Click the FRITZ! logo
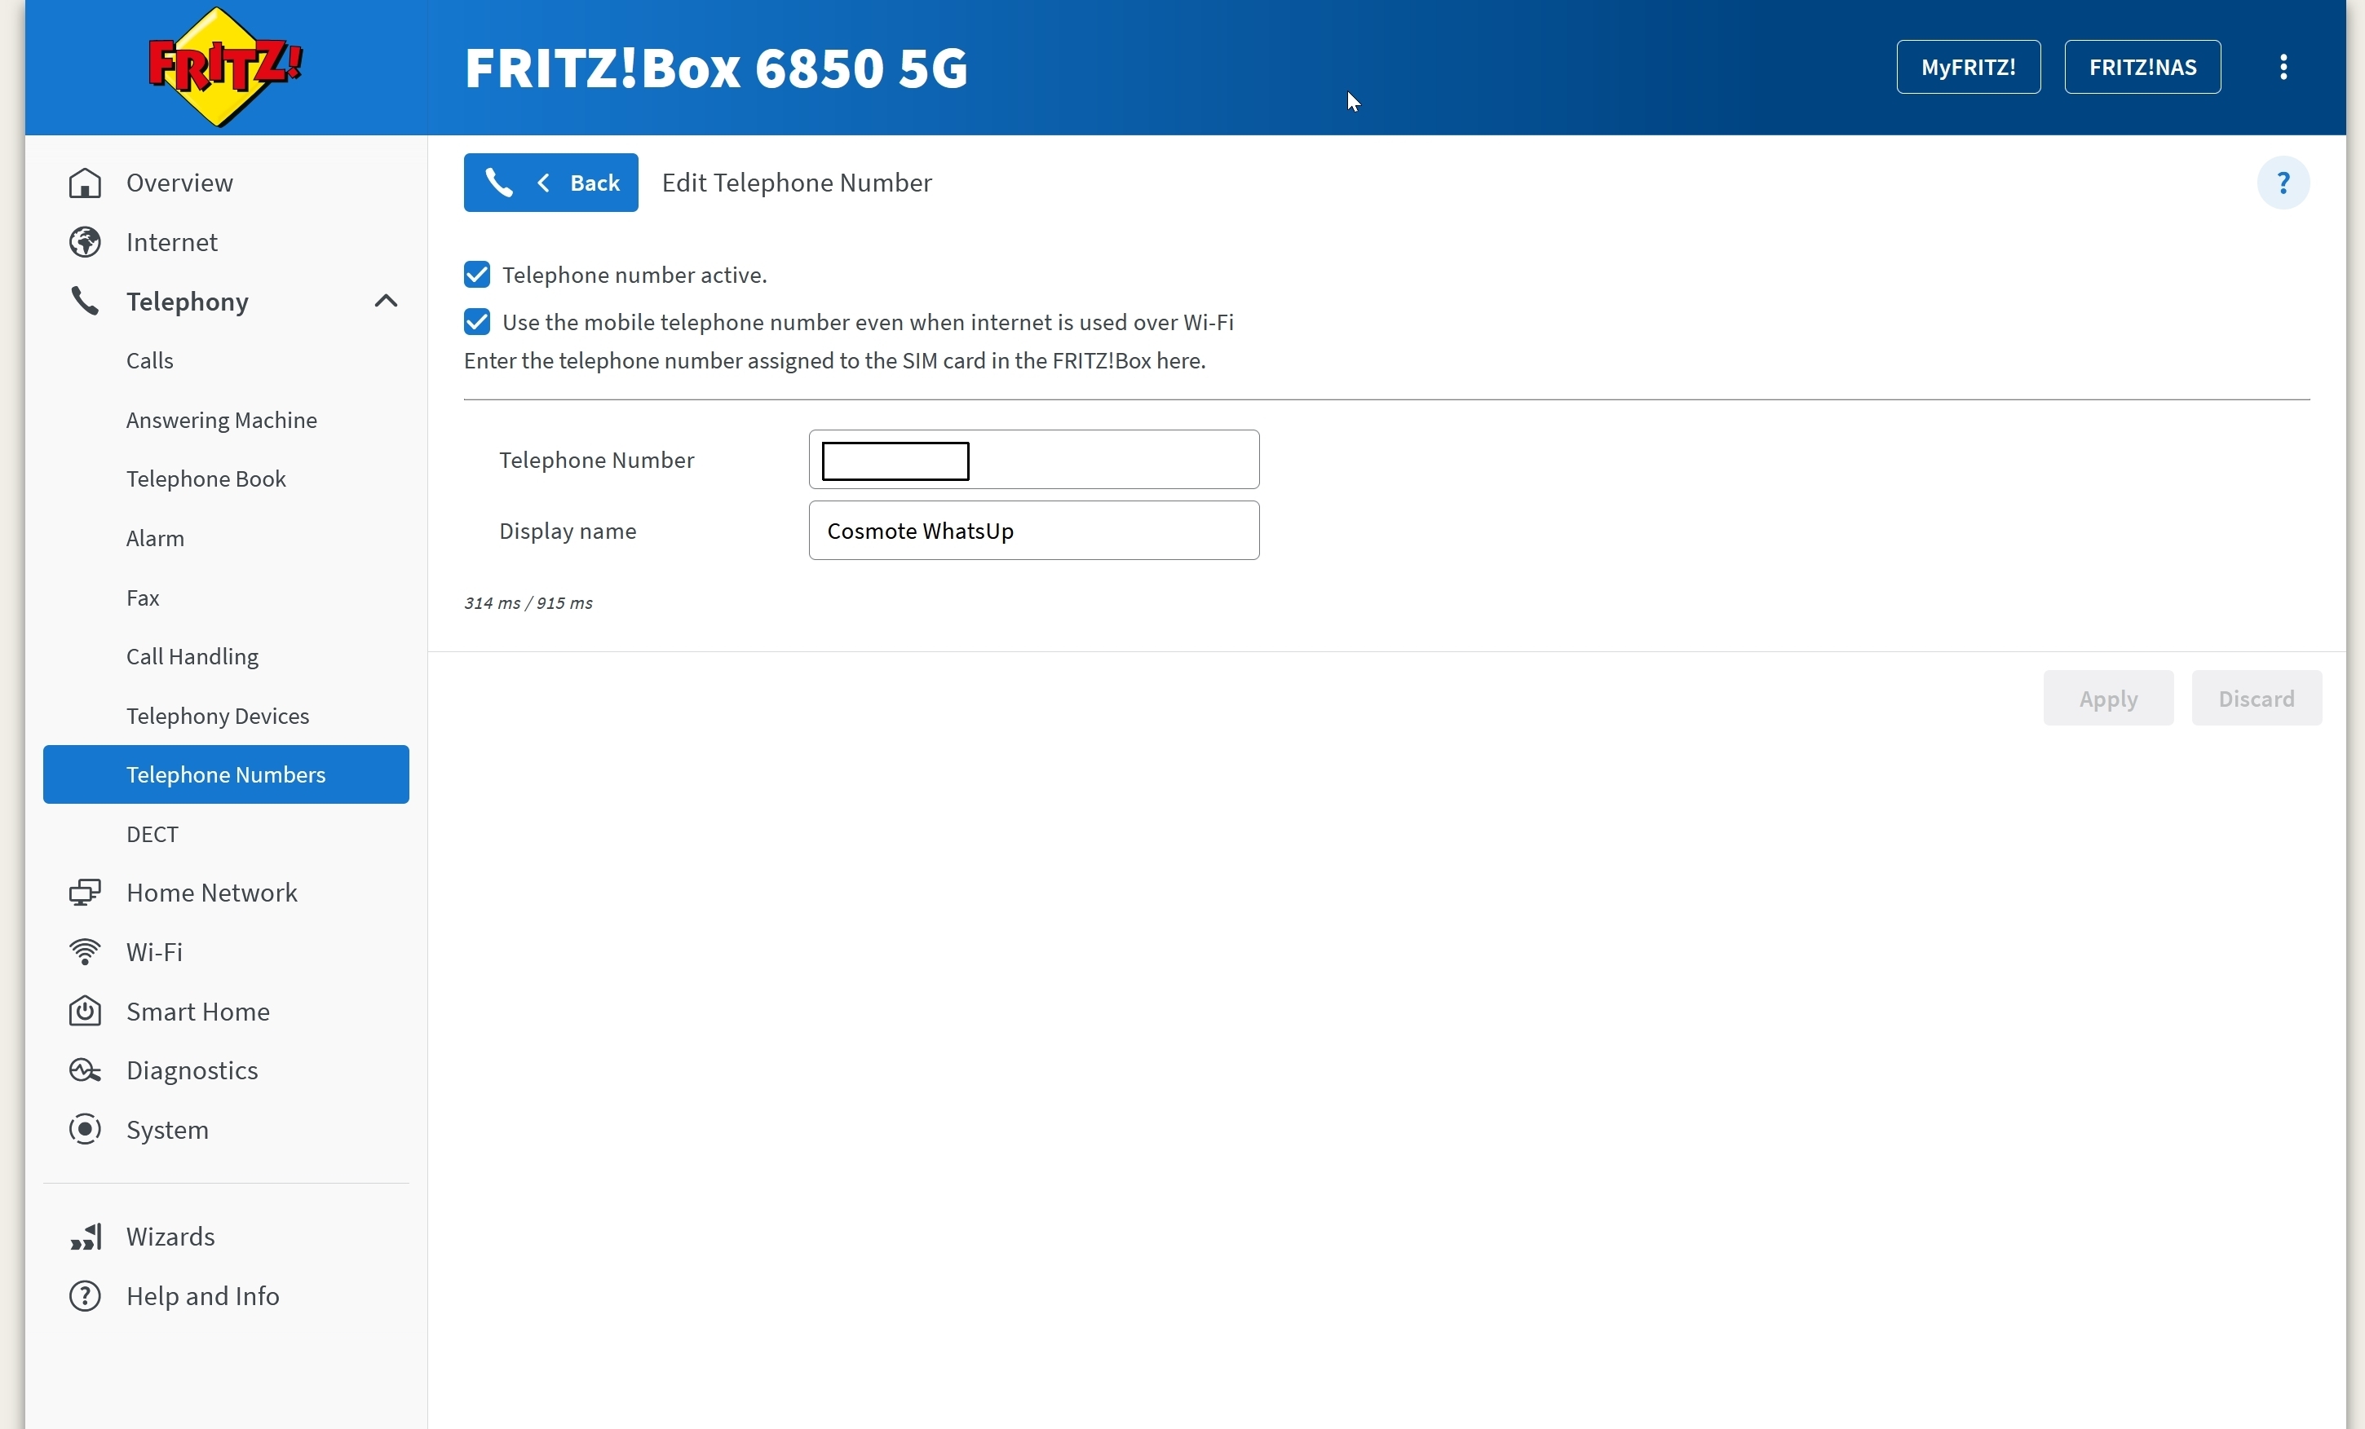 click(226, 67)
